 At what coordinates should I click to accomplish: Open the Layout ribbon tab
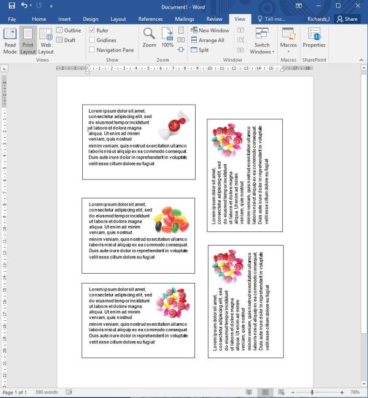118,19
